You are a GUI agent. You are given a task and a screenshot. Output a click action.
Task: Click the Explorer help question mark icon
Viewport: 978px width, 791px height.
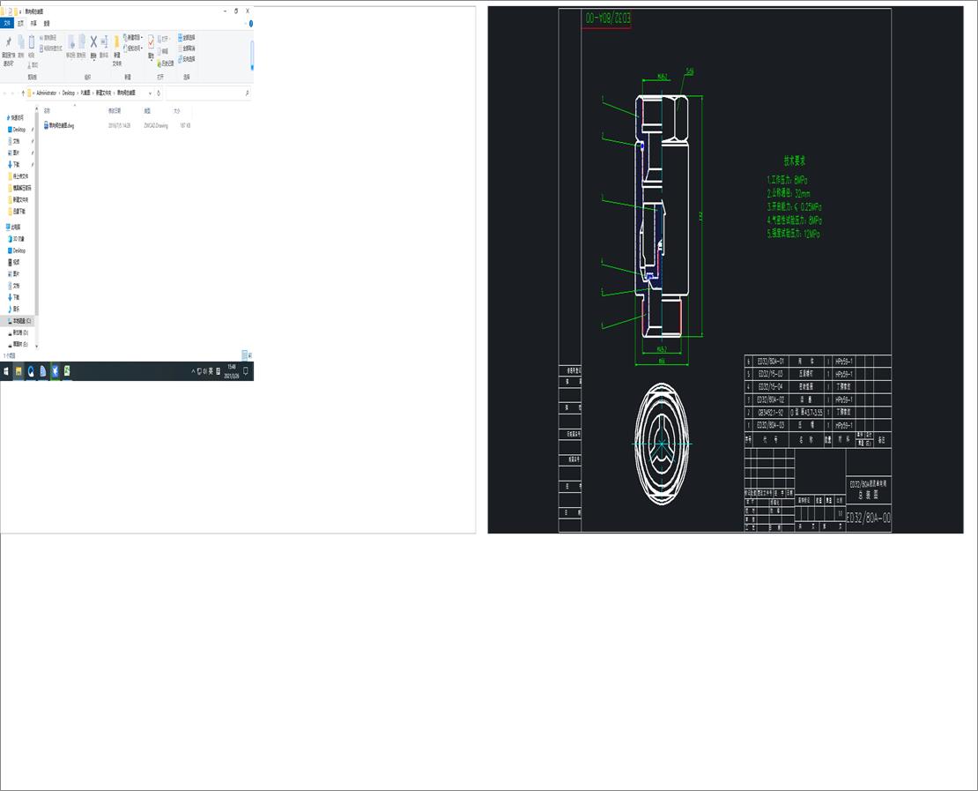251,23
